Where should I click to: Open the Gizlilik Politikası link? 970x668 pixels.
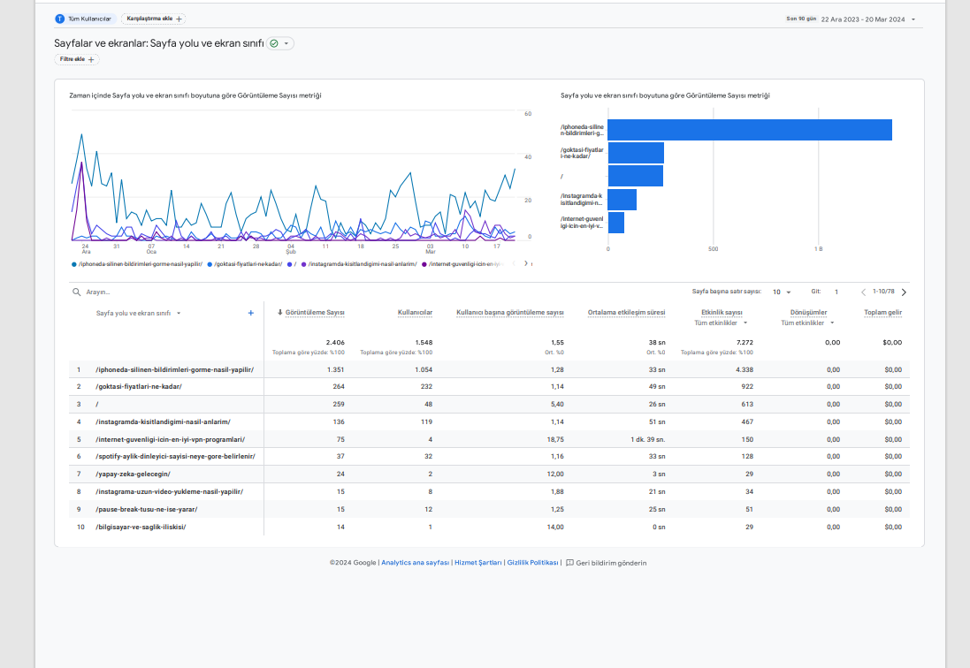click(532, 562)
